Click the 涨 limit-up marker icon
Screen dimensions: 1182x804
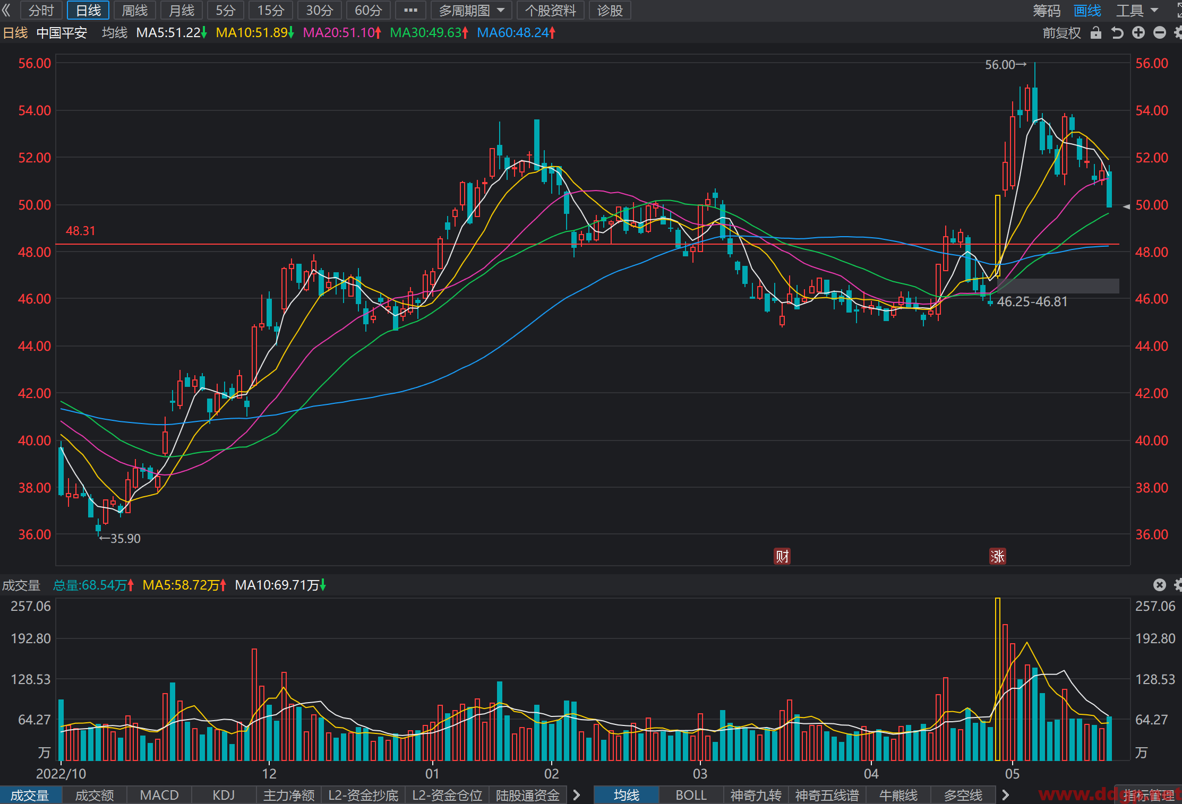click(998, 556)
